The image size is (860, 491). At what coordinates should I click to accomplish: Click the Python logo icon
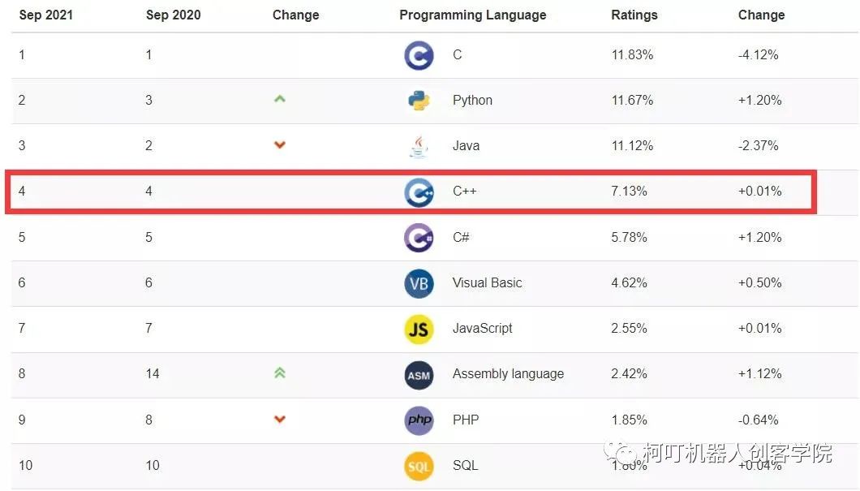419,101
